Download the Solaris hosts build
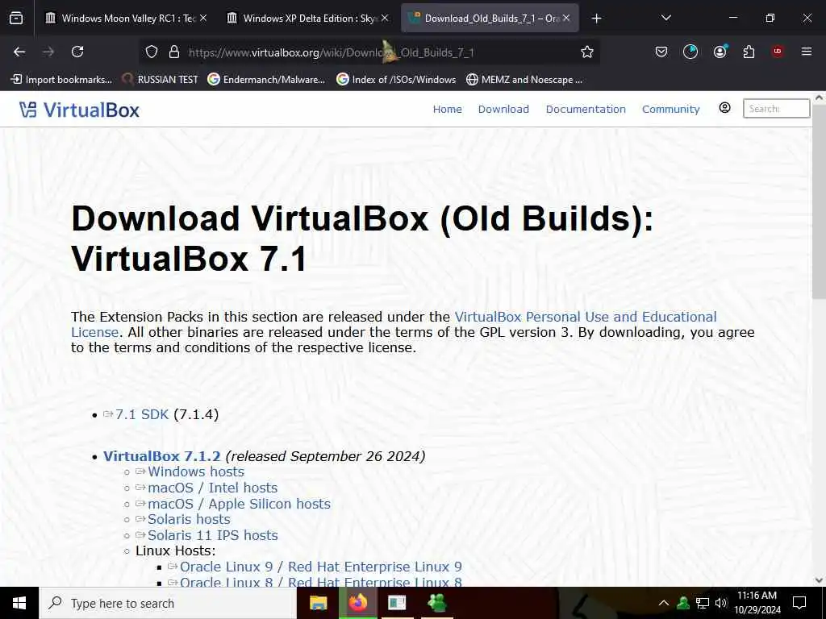 pyautogui.click(x=189, y=519)
